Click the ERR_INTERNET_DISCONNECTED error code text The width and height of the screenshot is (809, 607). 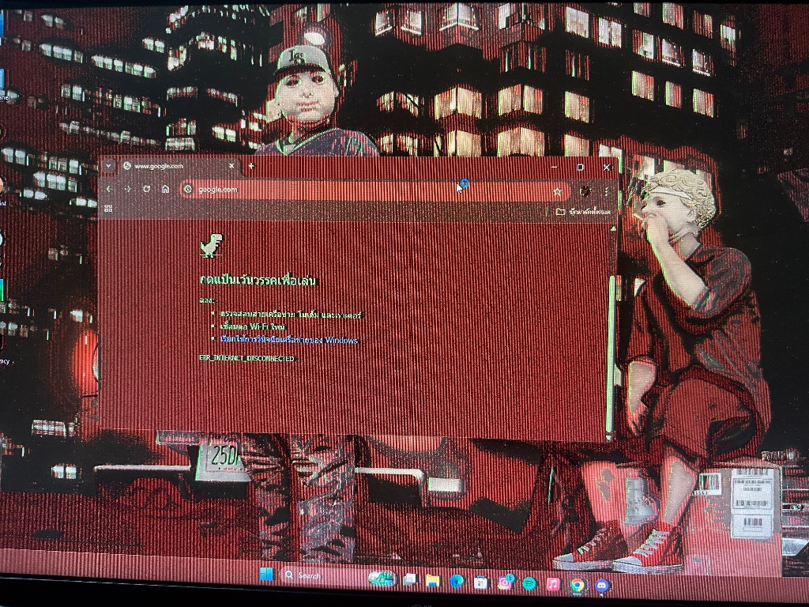pyautogui.click(x=246, y=358)
